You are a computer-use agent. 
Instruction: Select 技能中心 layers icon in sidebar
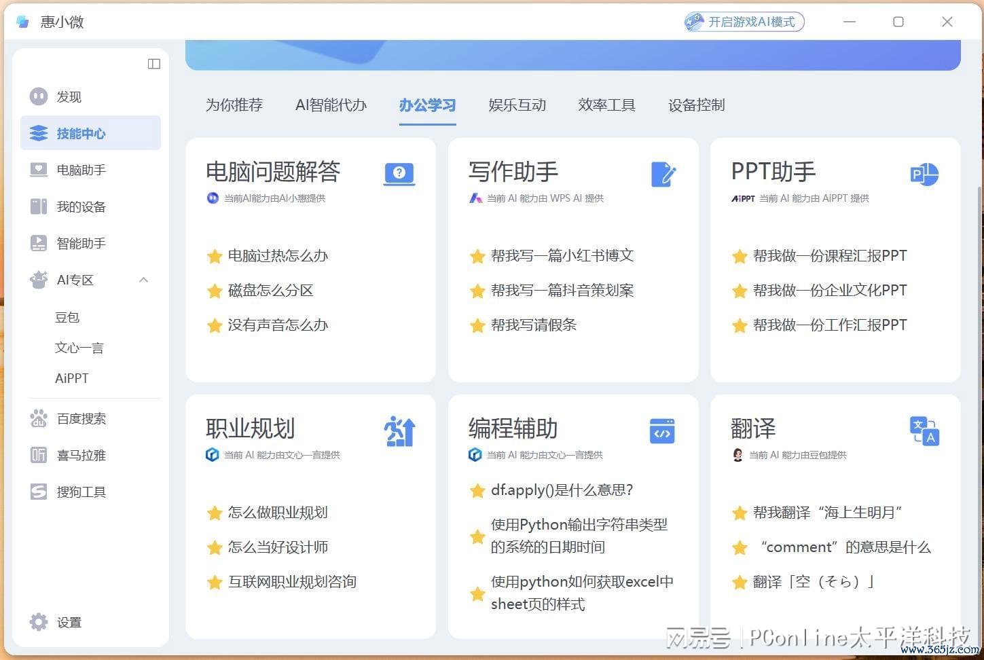pos(39,133)
